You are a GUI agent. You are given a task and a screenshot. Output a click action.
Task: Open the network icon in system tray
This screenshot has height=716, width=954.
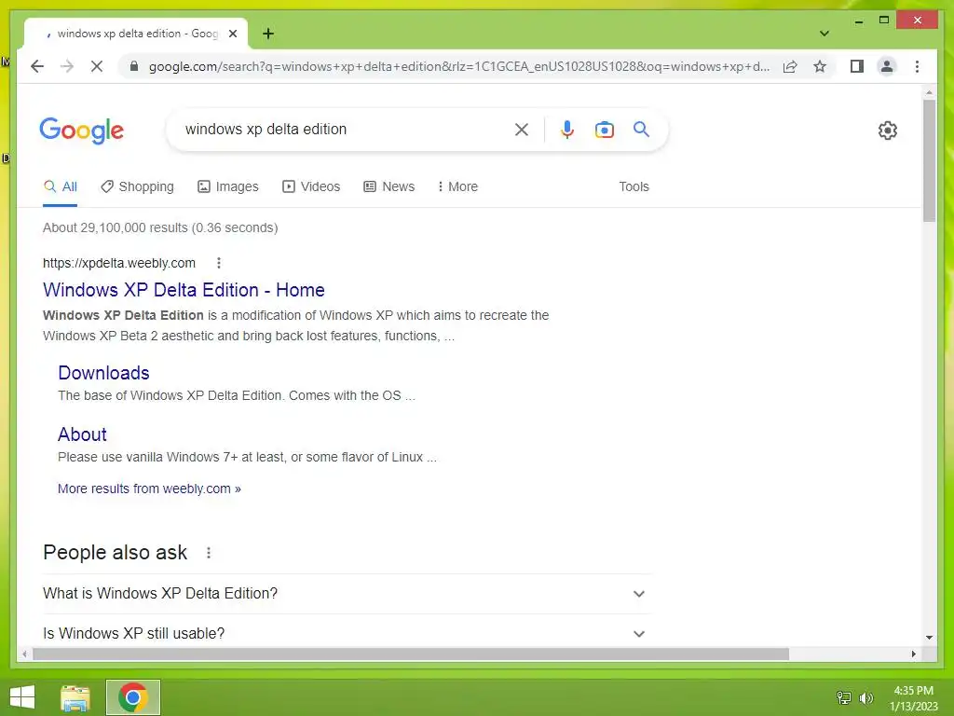844,697
